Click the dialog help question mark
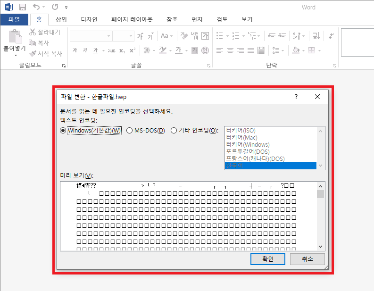The height and width of the screenshot is (291, 374). click(x=296, y=97)
